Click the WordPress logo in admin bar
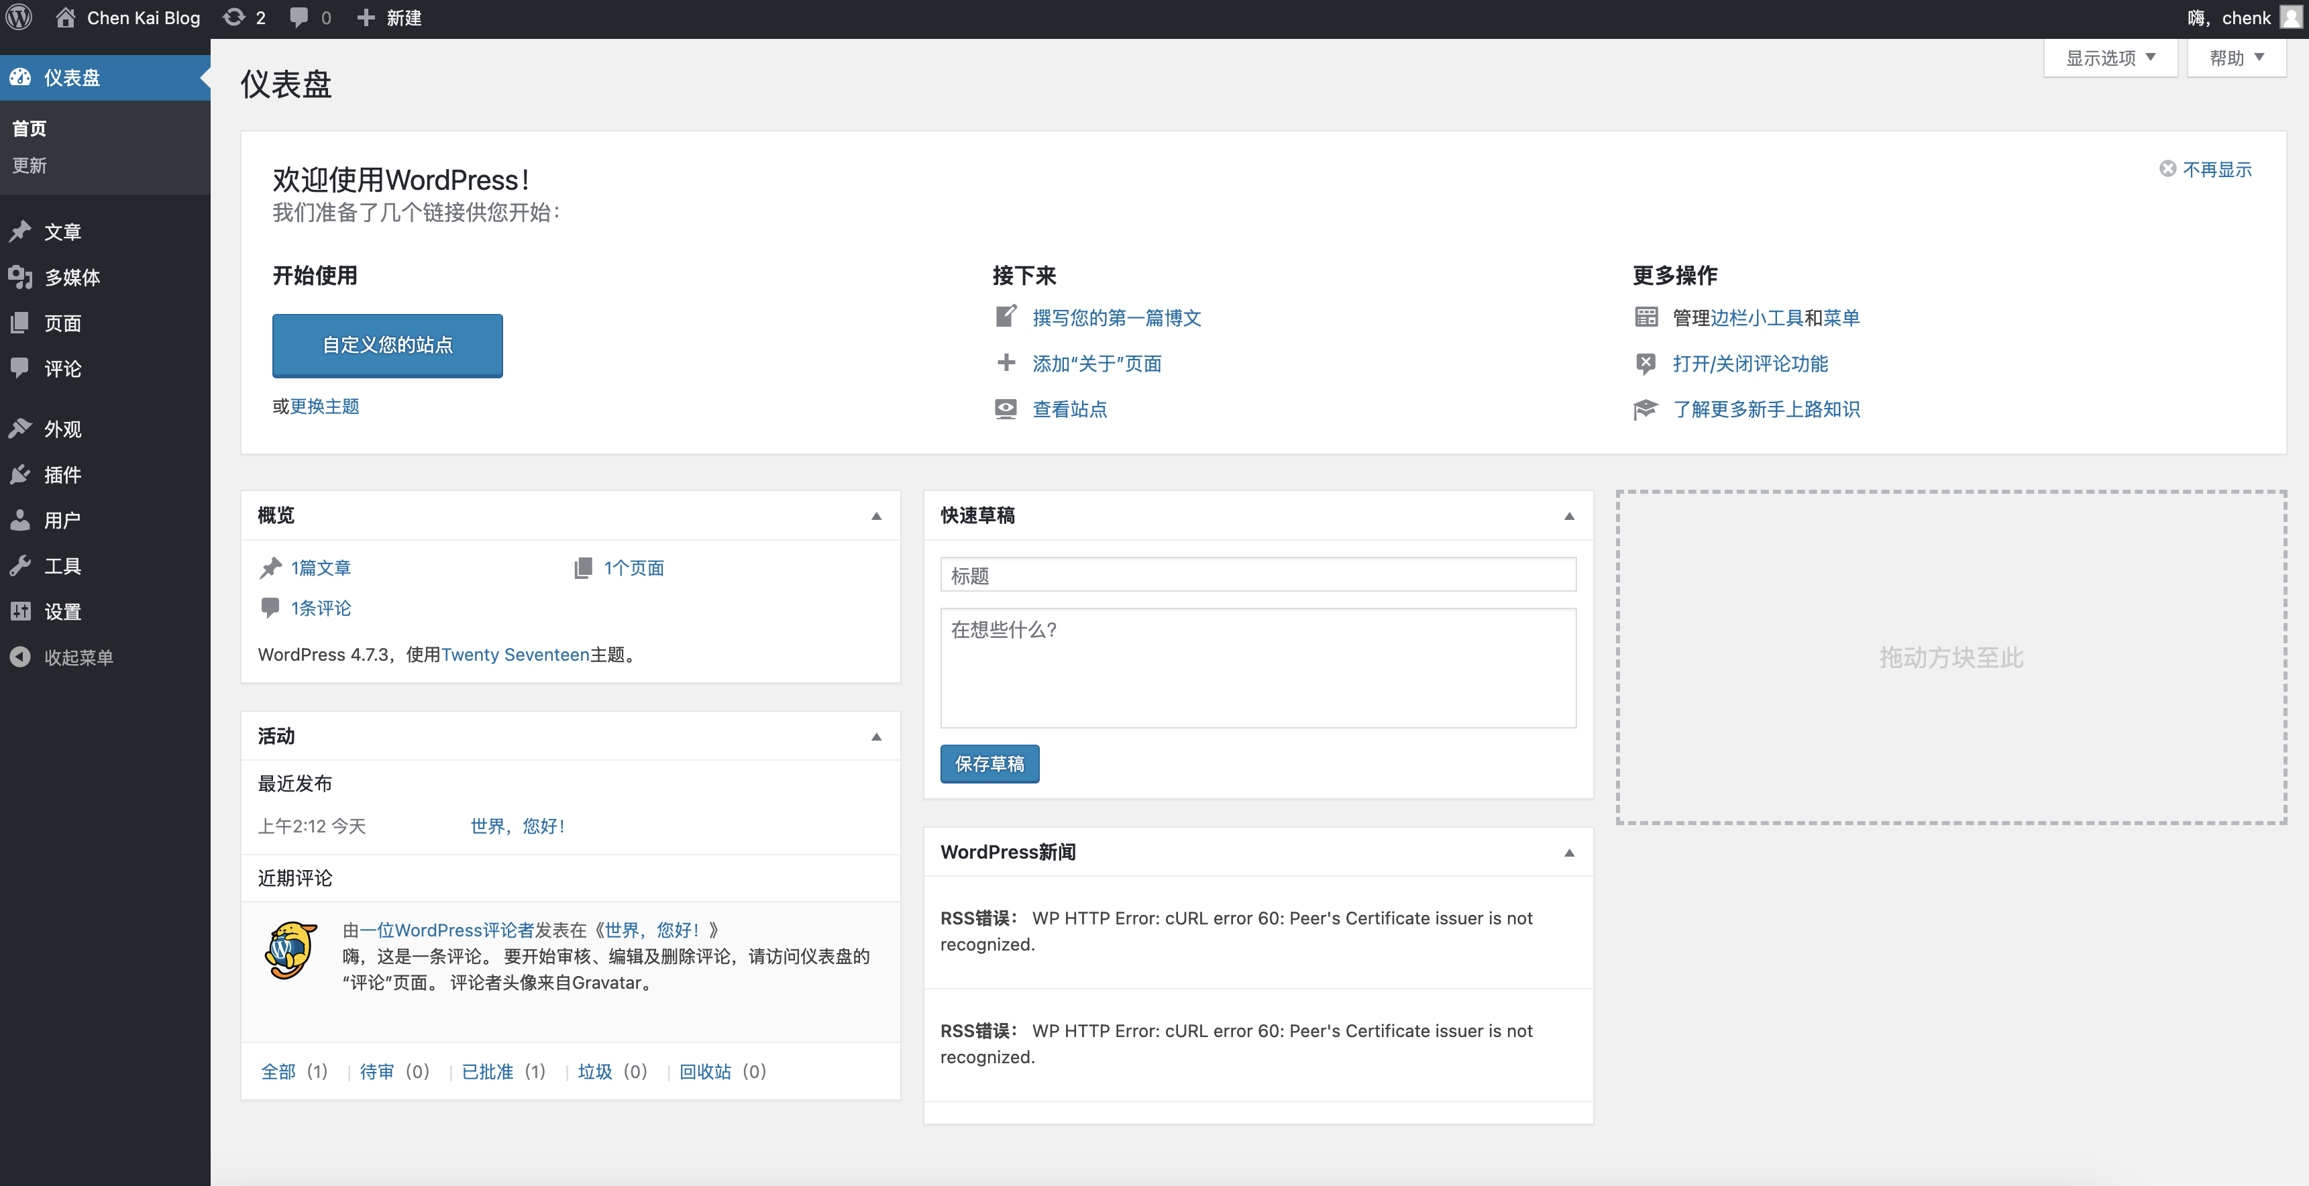Screen dimensions: 2309x1186 [19, 18]
